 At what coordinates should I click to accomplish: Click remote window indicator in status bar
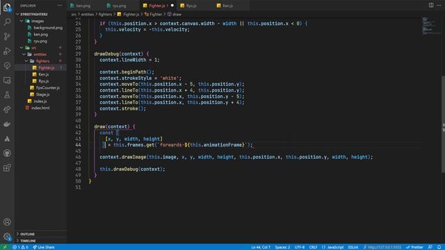(x=5, y=247)
